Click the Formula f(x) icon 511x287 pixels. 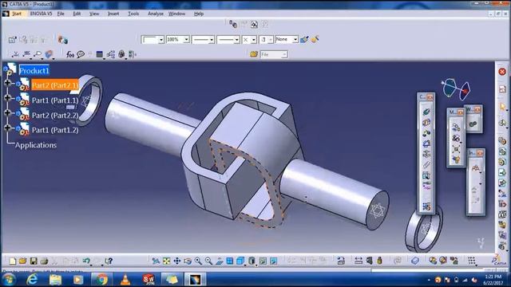pos(69,54)
